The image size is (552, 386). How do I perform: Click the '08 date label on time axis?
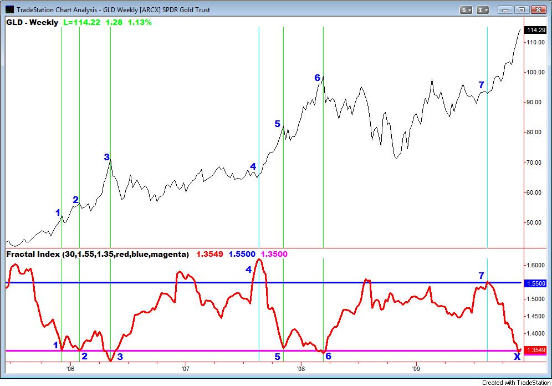tap(300, 369)
